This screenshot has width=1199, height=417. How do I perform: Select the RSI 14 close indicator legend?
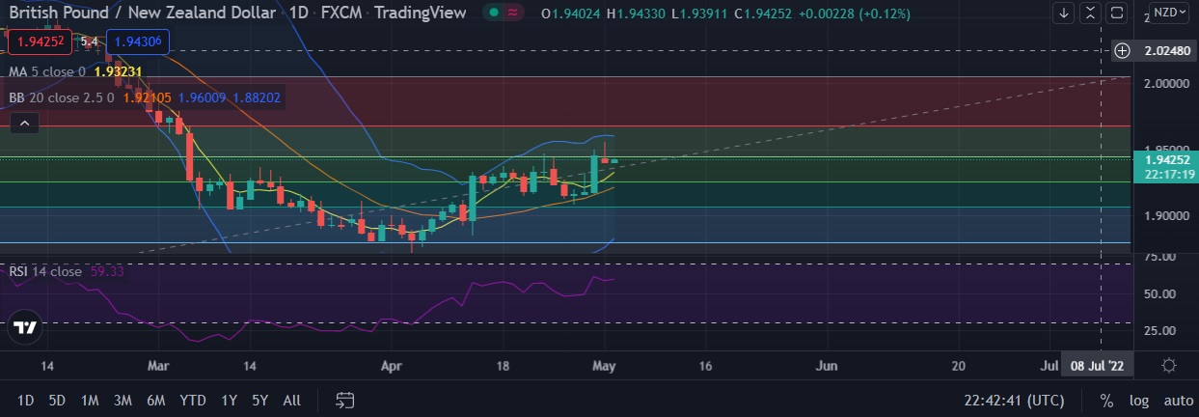point(45,271)
